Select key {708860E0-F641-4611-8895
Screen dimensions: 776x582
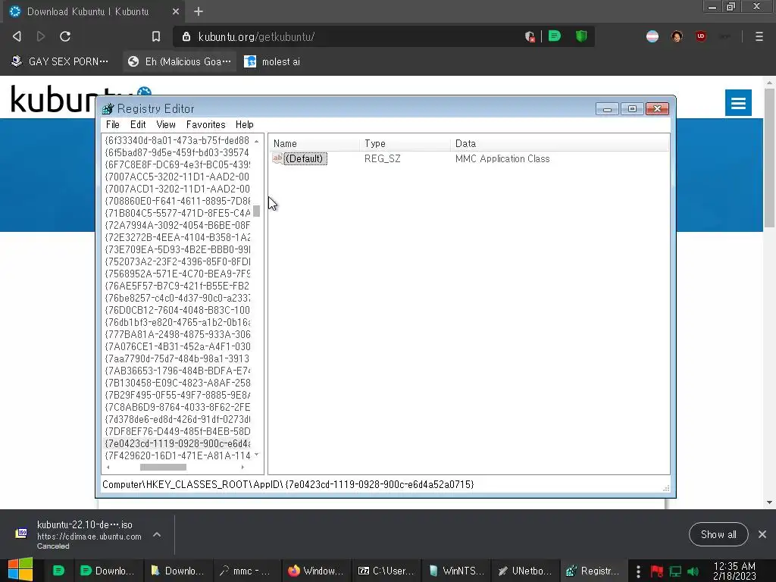pyautogui.click(x=177, y=201)
